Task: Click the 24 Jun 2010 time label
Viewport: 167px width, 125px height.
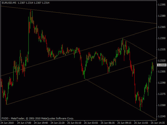Action: pos(7,123)
